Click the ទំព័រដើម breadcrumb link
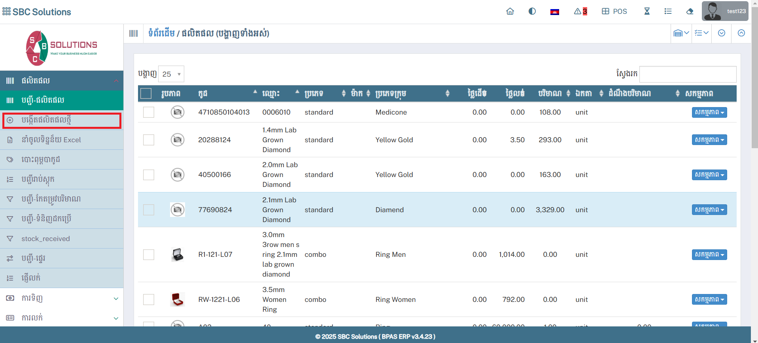758x343 pixels. coord(161,33)
